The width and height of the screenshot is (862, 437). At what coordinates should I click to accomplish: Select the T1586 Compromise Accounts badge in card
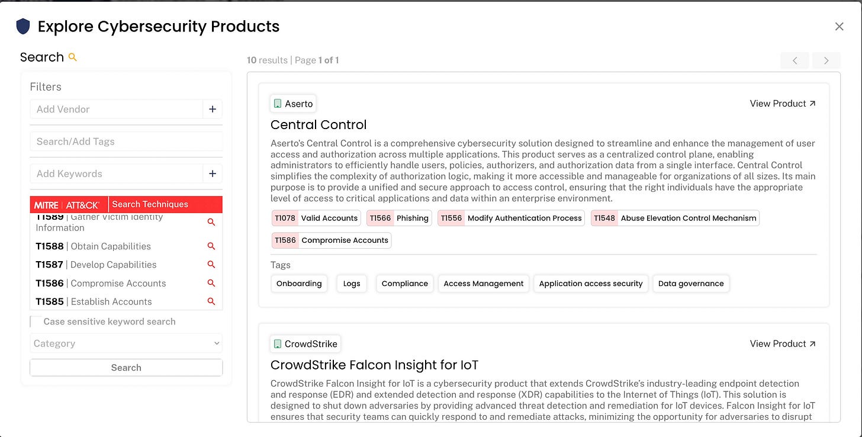coord(332,240)
